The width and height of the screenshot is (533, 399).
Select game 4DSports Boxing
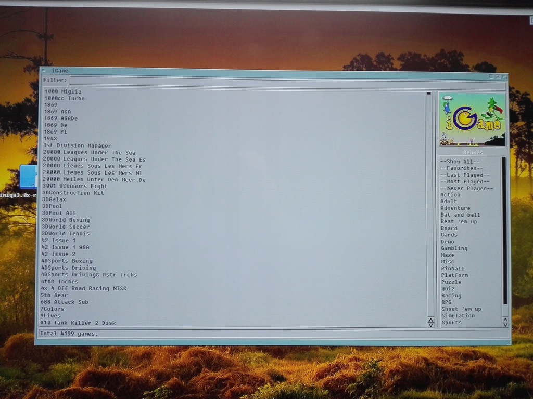pyautogui.click(x=67, y=261)
